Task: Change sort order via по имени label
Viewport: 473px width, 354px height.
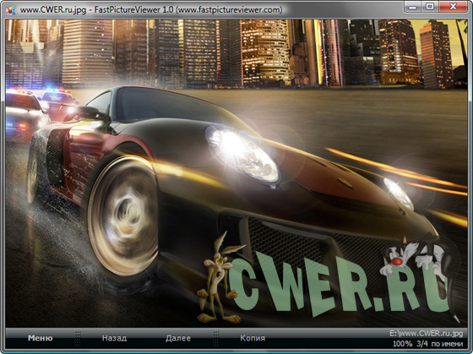Action: click(447, 344)
